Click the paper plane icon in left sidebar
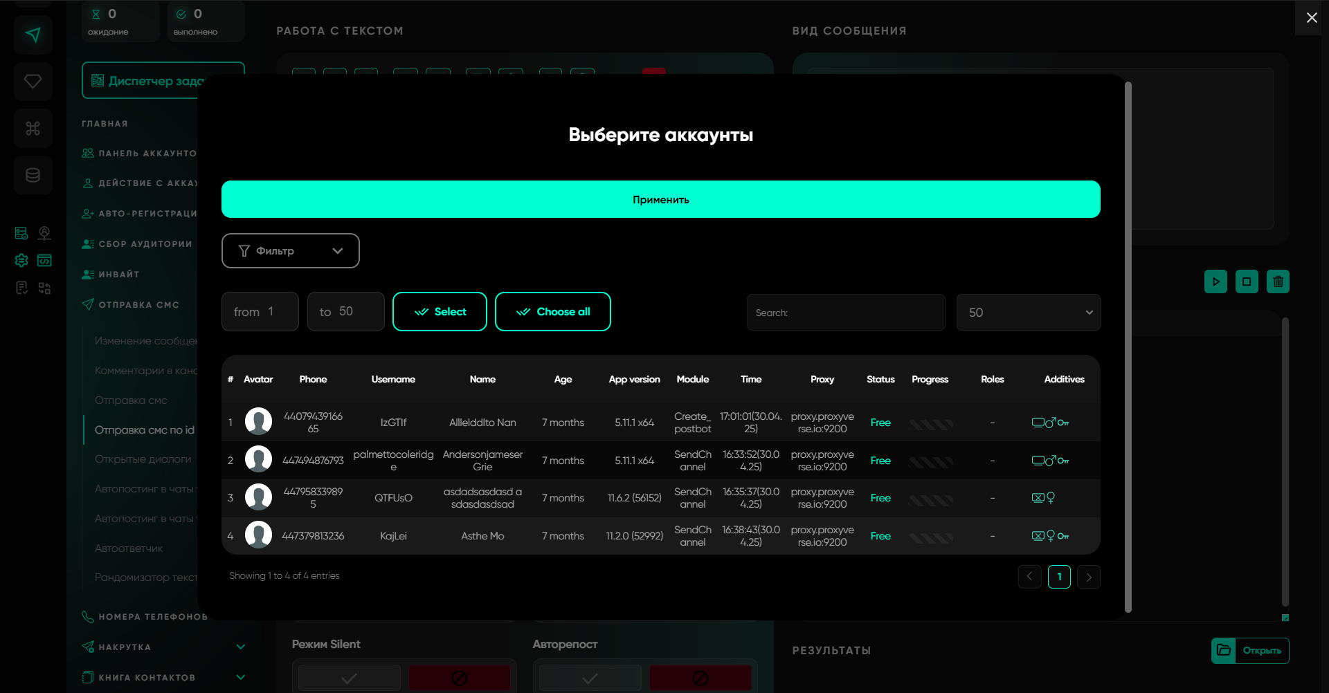 click(33, 35)
